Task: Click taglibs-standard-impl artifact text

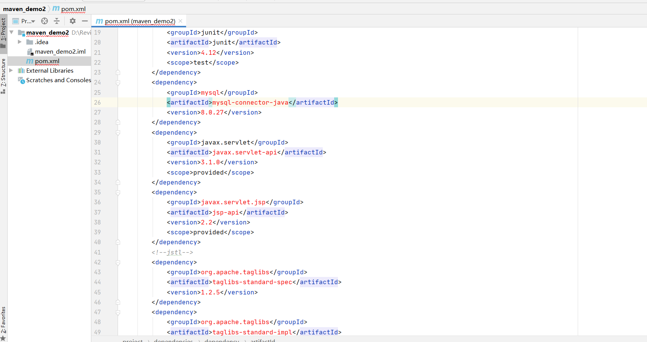Action: [252, 332]
